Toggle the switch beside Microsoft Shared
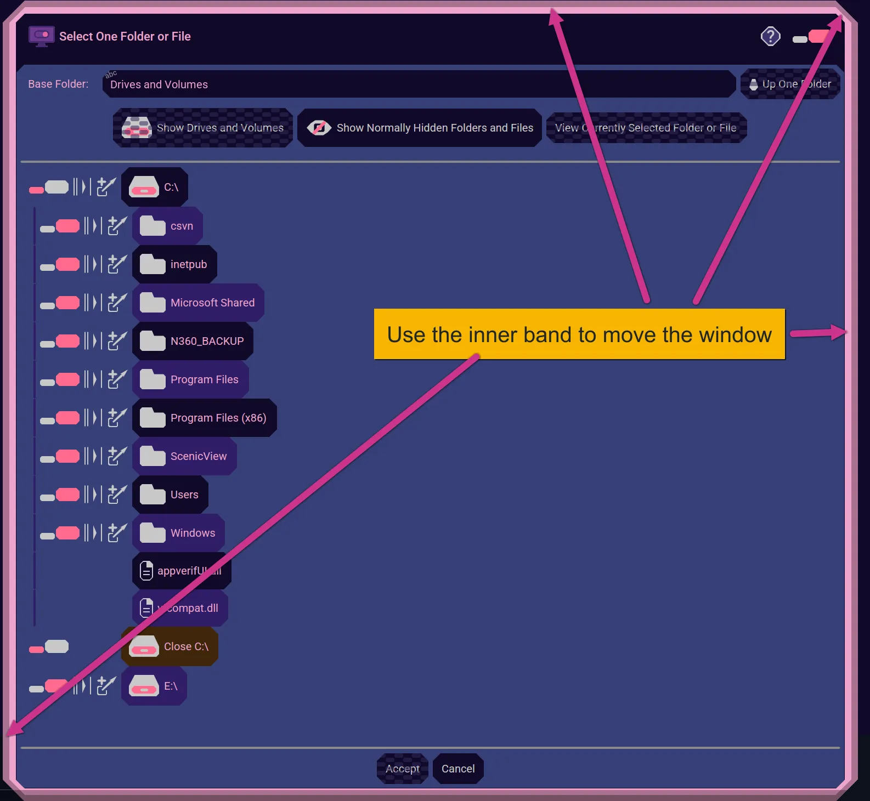Screen dimensions: 870x801 [x=60, y=303]
